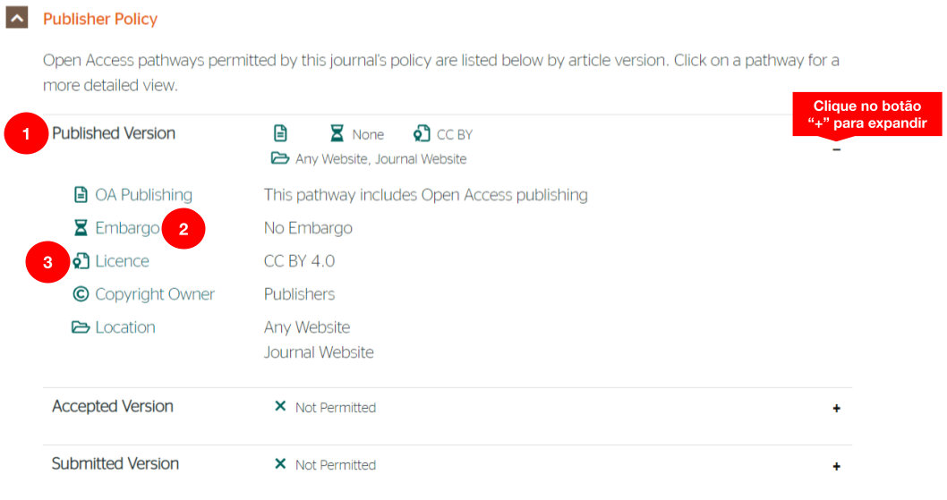Image resolution: width=947 pixels, height=500 pixels.
Task: Click the Licence certificate icon
Action: pyautogui.click(x=81, y=261)
